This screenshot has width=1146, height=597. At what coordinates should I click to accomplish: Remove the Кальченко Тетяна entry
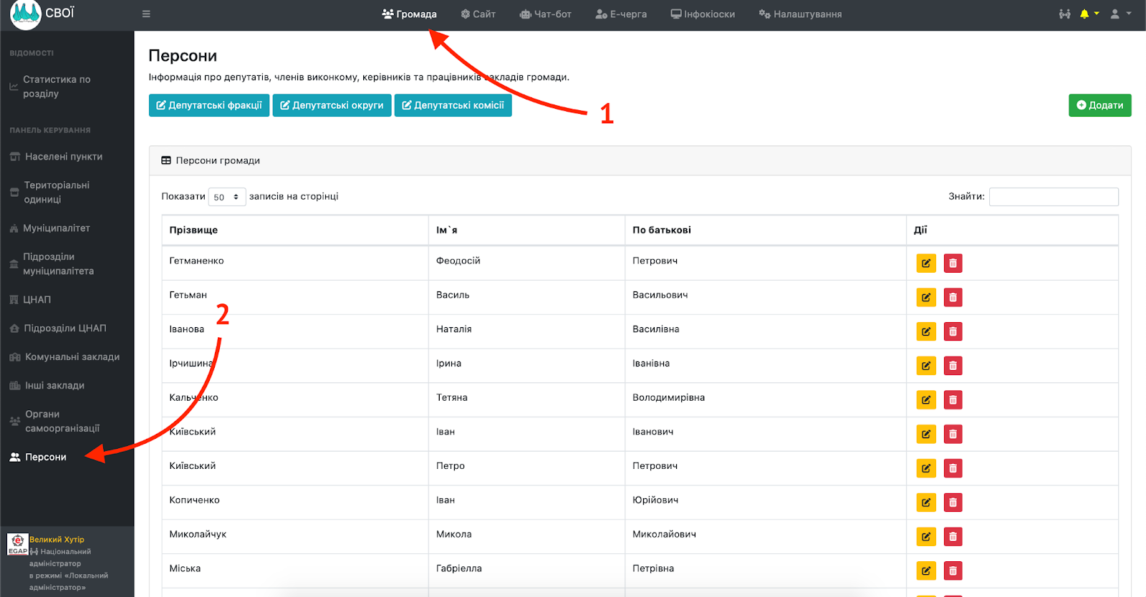[x=953, y=400]
